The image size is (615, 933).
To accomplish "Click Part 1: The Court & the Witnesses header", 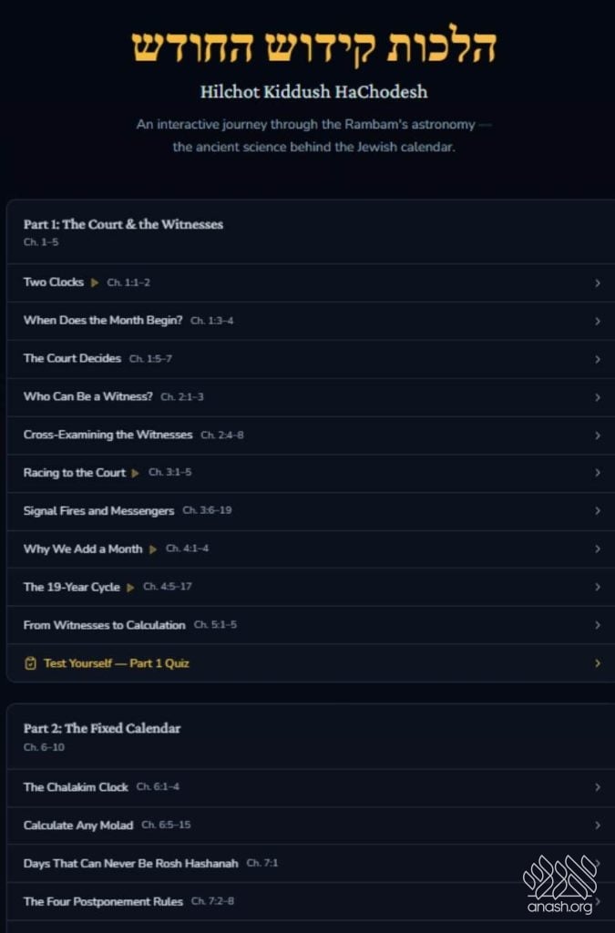I will [x=123, y=224].
